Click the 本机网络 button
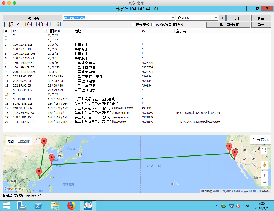 pyautogui.click(x=32, y=18)
